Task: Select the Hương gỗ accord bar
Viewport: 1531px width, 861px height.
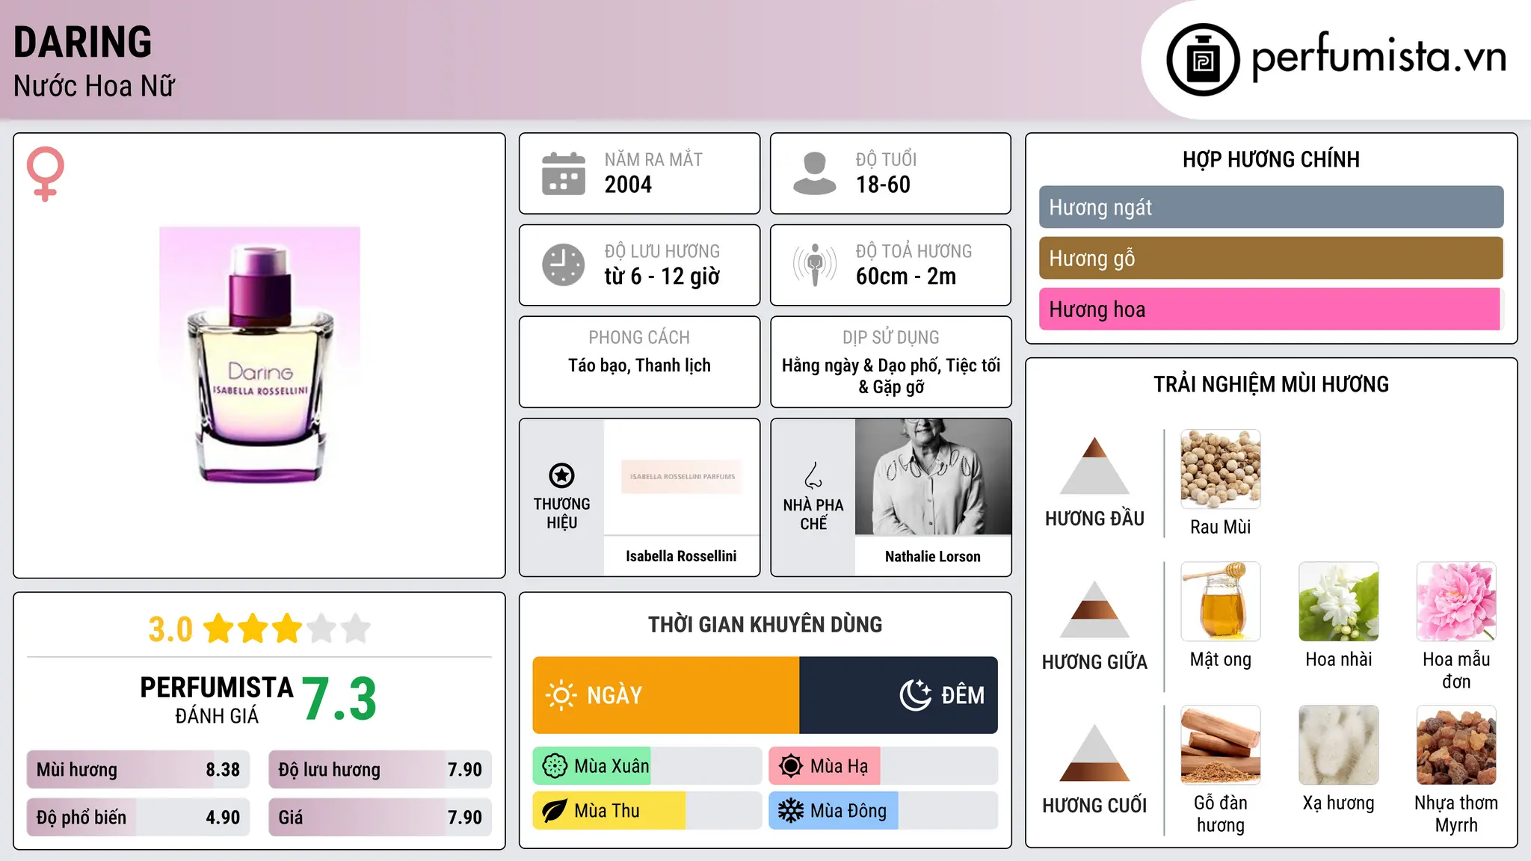Action: [x=1271, y=258]
